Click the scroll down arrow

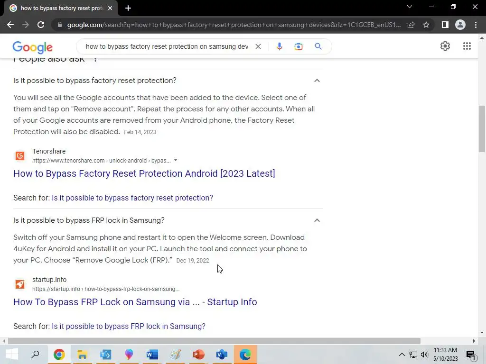click(482, 333)
